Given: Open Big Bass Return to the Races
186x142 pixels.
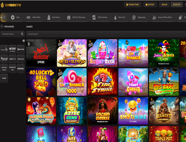Looking at the screenshot, I should (x=164, y=82).
